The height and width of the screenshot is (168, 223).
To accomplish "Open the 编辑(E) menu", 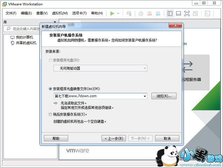I will pos(26,13).
